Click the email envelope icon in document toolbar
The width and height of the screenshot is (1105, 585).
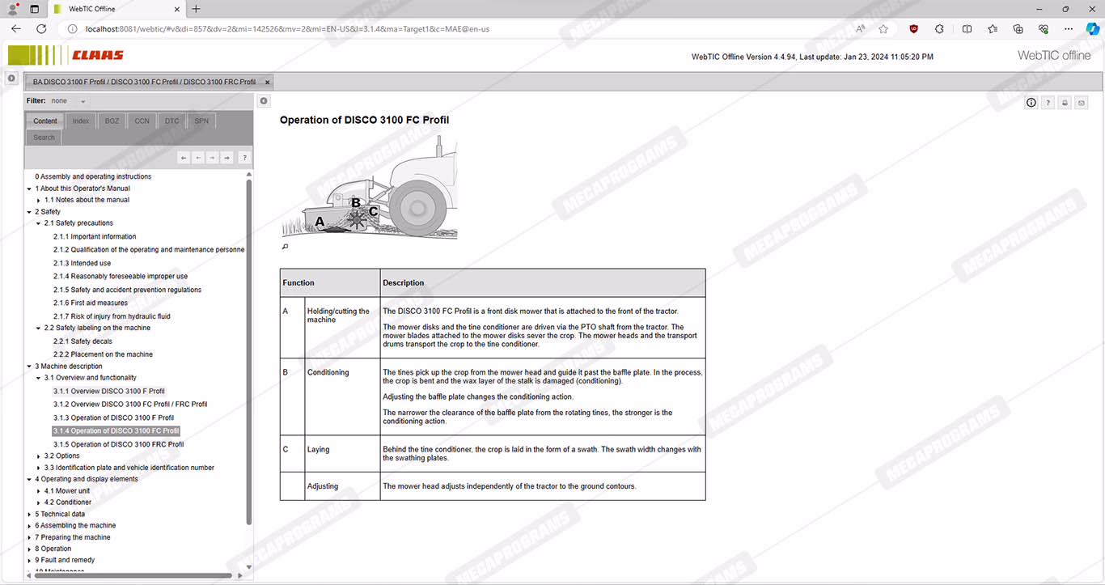1082,103
